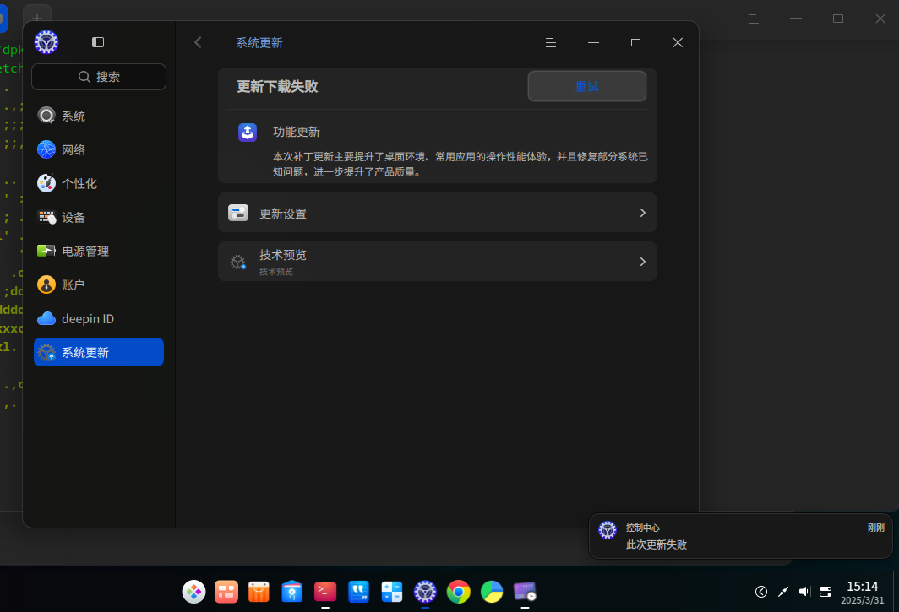
Task: Expand the 更新设置 chevron
Action: (x=643, y=214)
